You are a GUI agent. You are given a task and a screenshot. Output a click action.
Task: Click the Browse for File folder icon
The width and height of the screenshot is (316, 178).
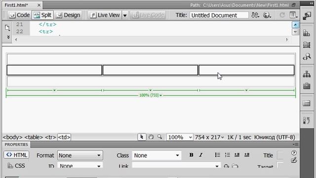(235, 166)
